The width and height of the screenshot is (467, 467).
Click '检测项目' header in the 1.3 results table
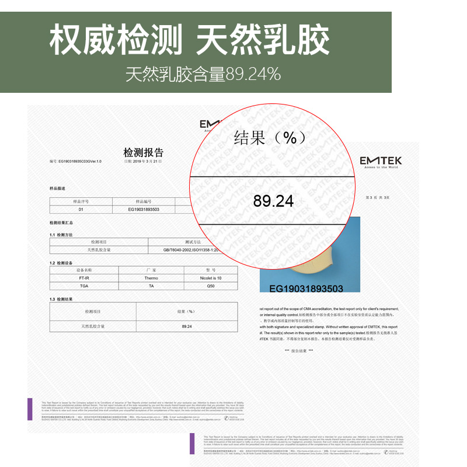tap(93, 312)
